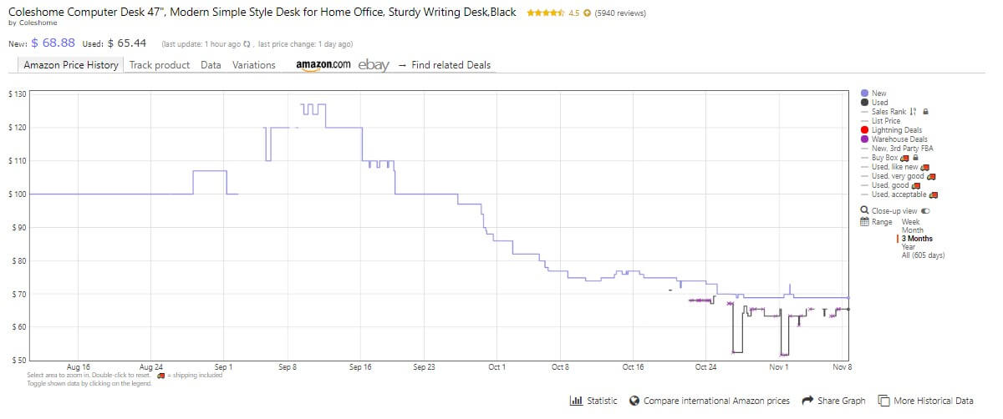Open the Find related Deals link
Image resolution: width=1003 pixels, height=419 pixels.
(x=444, y=65)
